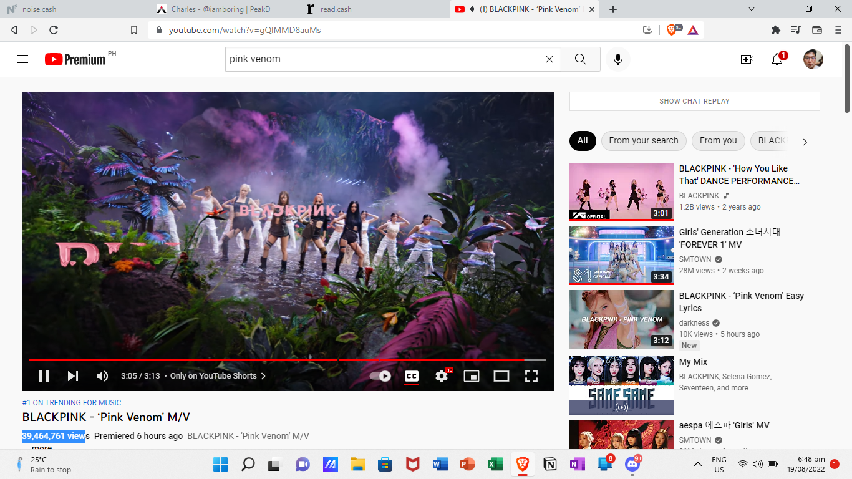Seek on the red video progress bar
Screen dimensions: 852x479
288,360
